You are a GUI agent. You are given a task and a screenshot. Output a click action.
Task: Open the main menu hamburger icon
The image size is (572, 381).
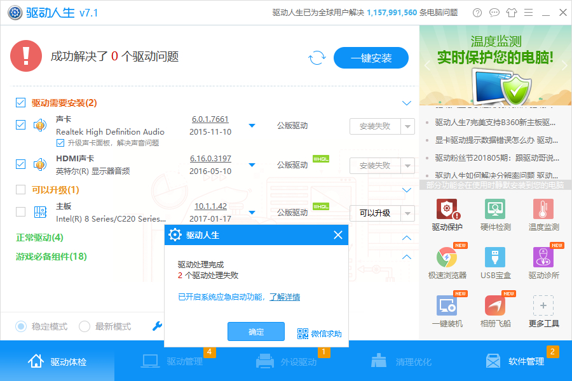pyautogui.click(x=528, y=13)
